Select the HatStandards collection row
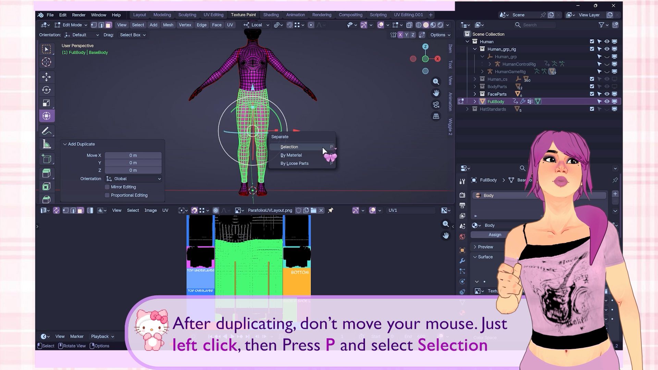Viewport: 658px width, 370px height. tap(539, 109)
